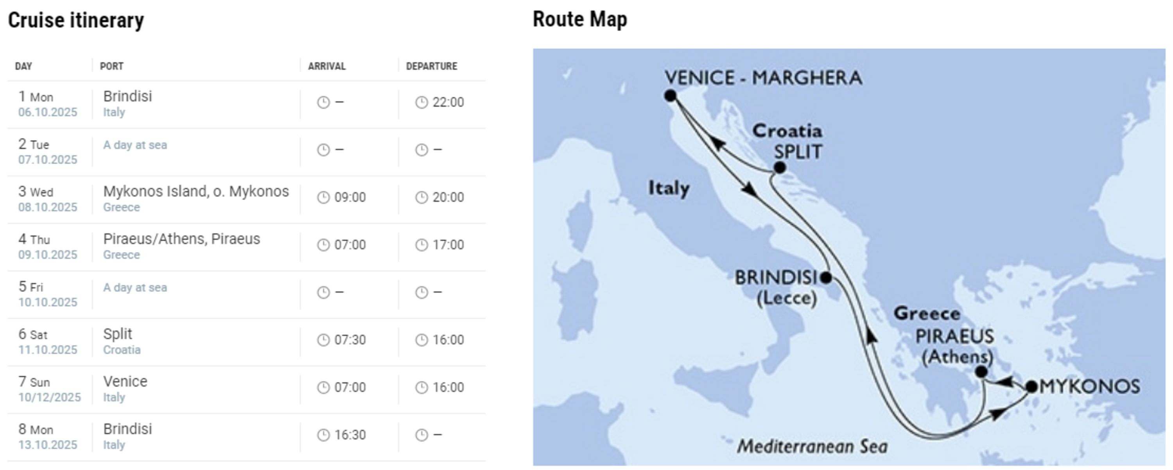This screenshot has width=1173, height=470.
Task: Click the Brindisi (Lecce) port dot on map
Action: (825, 277)
